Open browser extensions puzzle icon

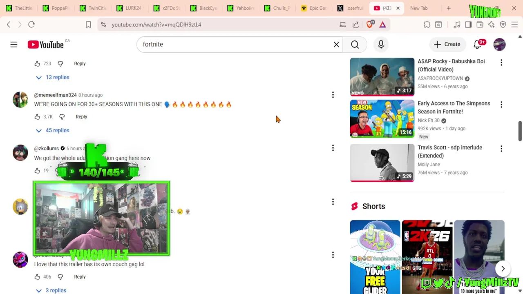(427, 24)
